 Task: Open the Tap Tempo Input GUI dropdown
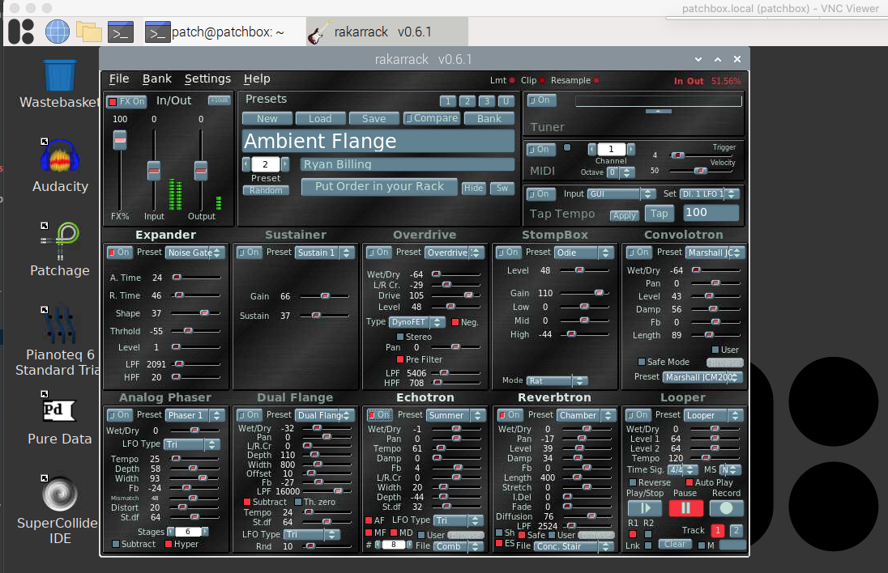[x=621, y=194]
